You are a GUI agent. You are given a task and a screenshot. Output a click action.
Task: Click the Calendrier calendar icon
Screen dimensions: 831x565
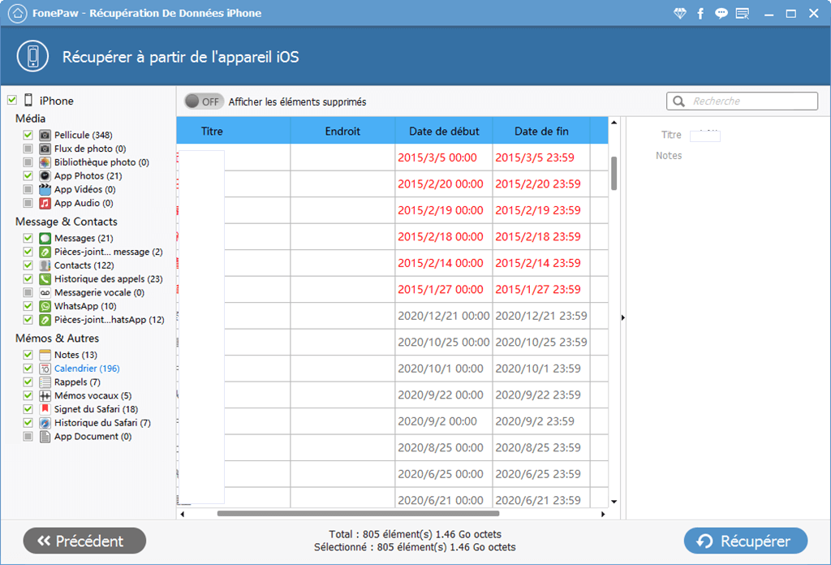click(x=45, y=369)
